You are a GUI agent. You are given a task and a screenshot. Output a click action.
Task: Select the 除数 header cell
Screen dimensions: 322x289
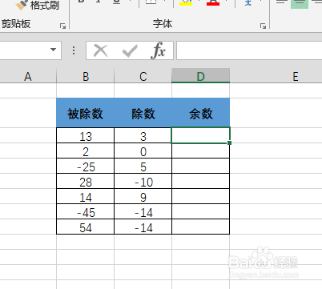[143, 113]
